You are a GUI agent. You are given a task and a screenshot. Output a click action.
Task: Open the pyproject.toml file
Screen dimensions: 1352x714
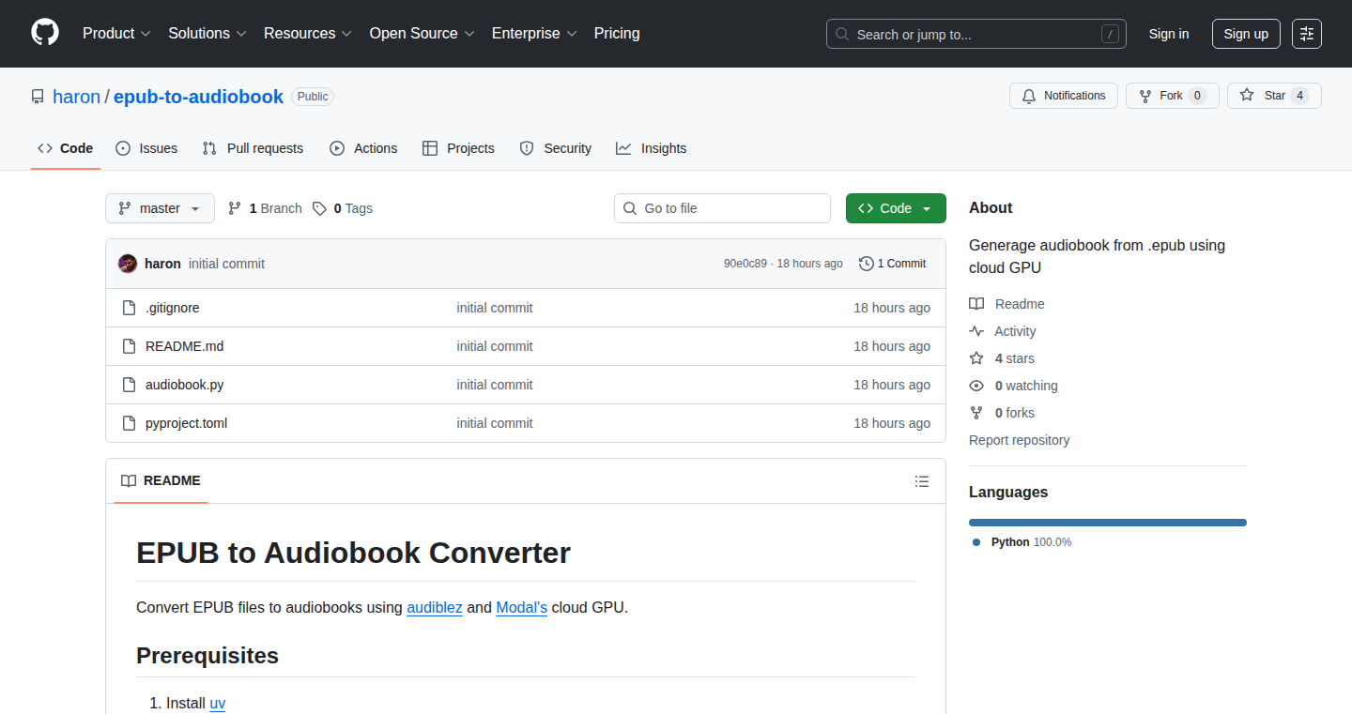click(186, 423)
